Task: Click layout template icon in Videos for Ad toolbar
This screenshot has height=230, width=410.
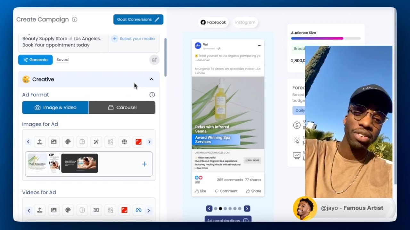Action: 82,210
